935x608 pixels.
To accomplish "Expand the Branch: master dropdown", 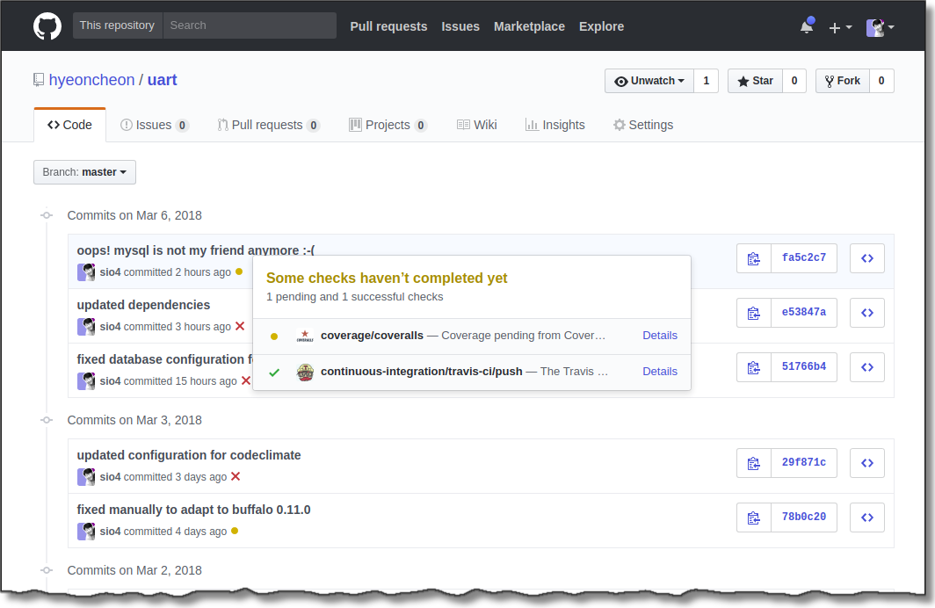I will coord(84,172).
